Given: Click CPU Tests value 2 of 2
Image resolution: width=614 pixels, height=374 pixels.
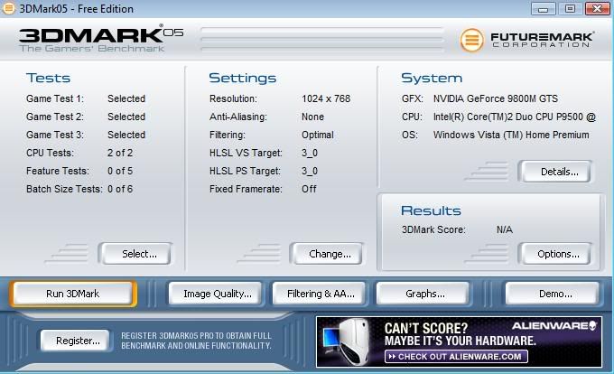Looking at the screenshot, I should coord(120,153).
